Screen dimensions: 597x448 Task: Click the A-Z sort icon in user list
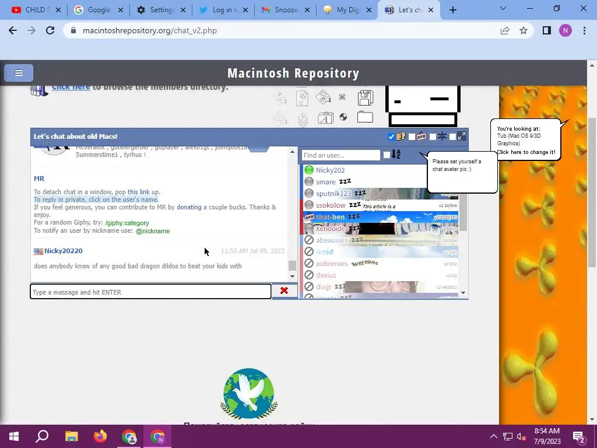pos(396,154)
